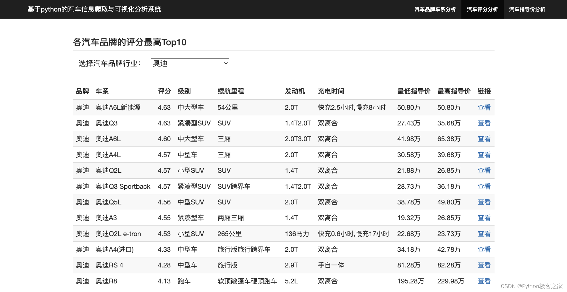Click the 软顶敞篷车硬顶跑车 cell
This screenshot has height=292, width=567.
[247, 281]
